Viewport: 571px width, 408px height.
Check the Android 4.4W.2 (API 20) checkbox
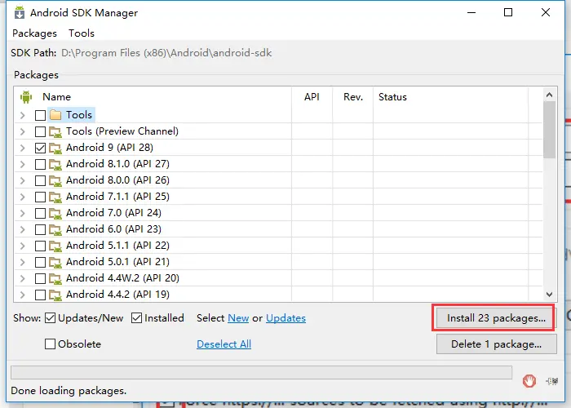(x=40, y=279)
